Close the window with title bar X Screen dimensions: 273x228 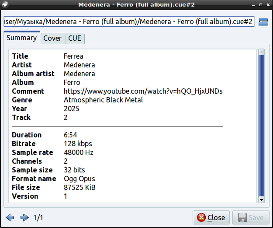point(267,4)
